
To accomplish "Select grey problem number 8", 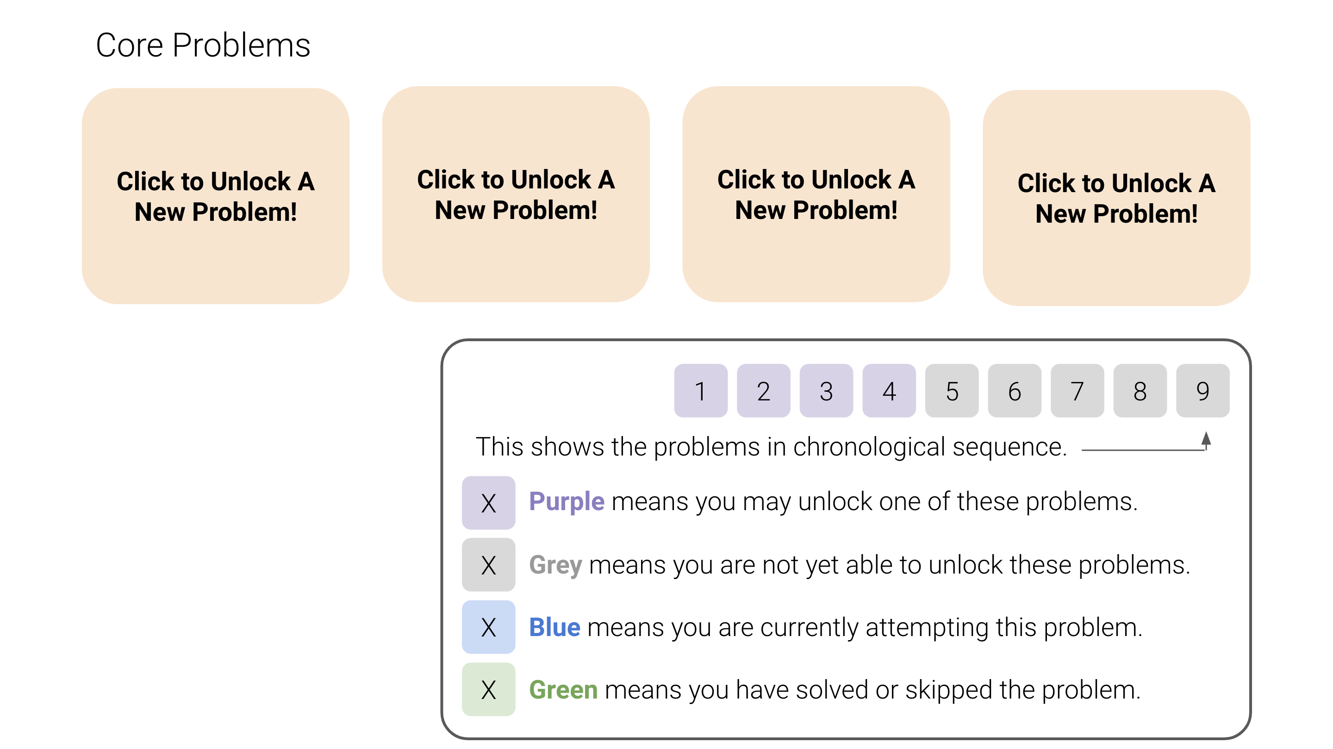I will [x=1140, y=391].
